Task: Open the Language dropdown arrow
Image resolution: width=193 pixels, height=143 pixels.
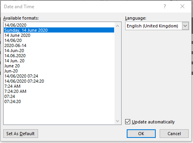Action: [x=185, y=26]
